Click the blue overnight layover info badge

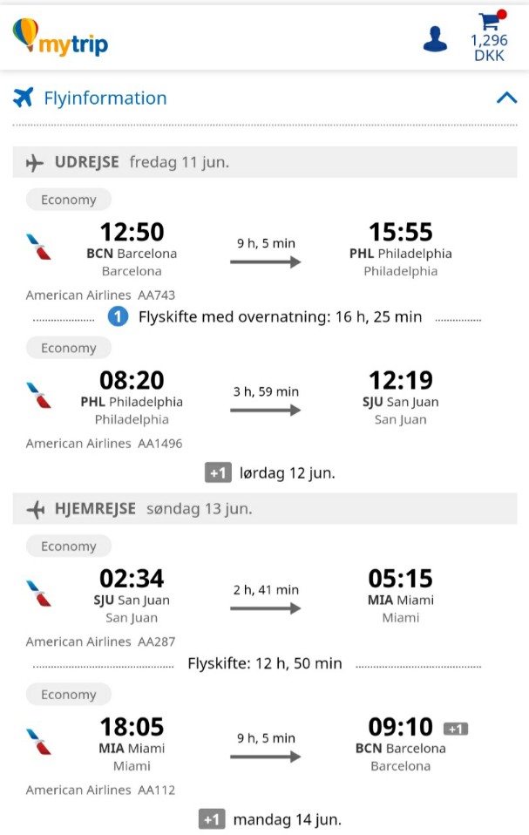tap(118, 317)
